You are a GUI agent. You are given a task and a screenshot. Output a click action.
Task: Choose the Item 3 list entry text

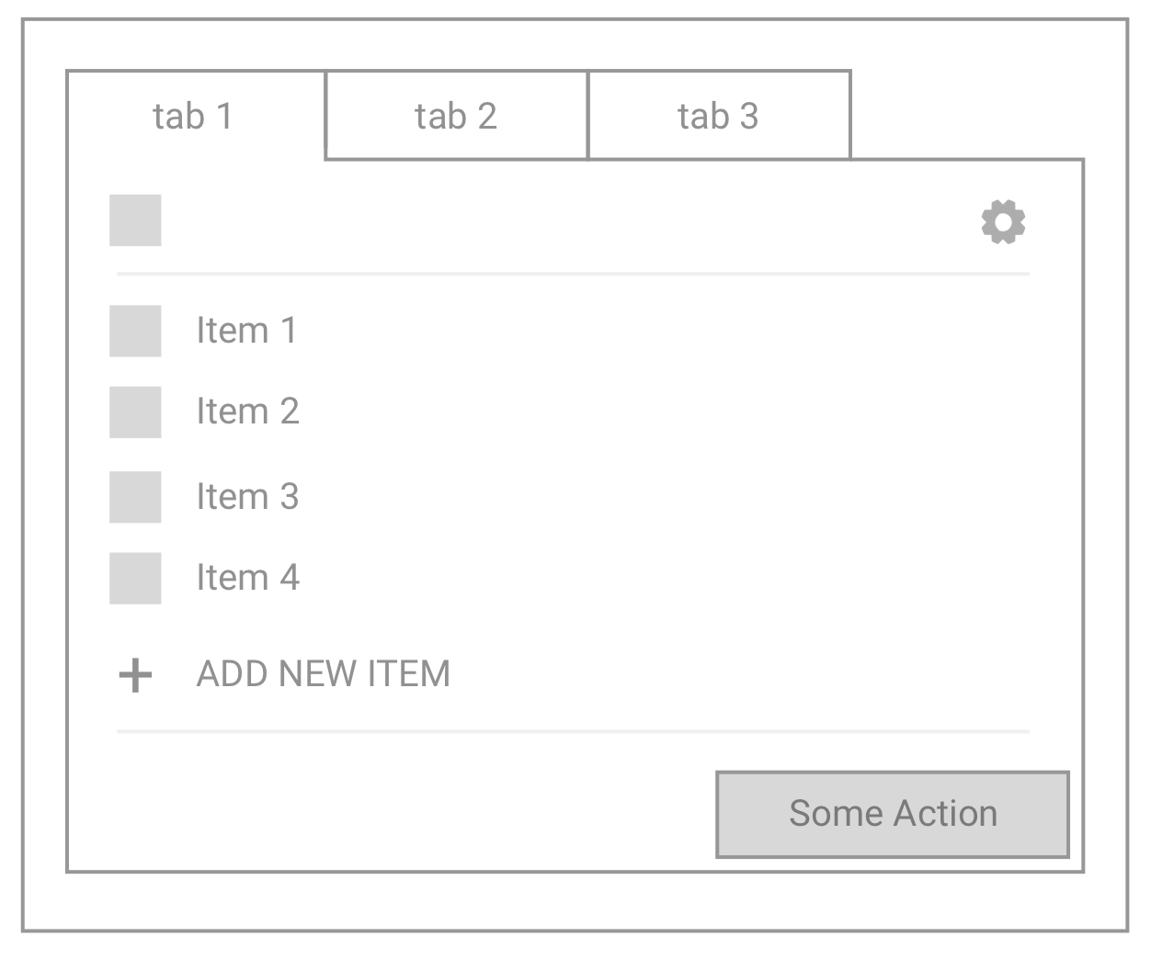click(247, 497)
